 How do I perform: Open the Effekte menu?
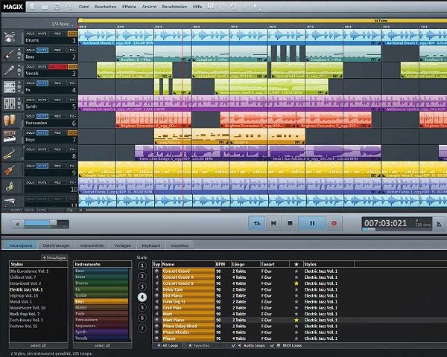point(129,7)
